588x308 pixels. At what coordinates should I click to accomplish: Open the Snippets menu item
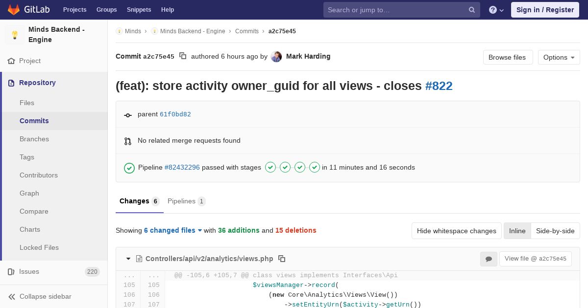point(139,10)
